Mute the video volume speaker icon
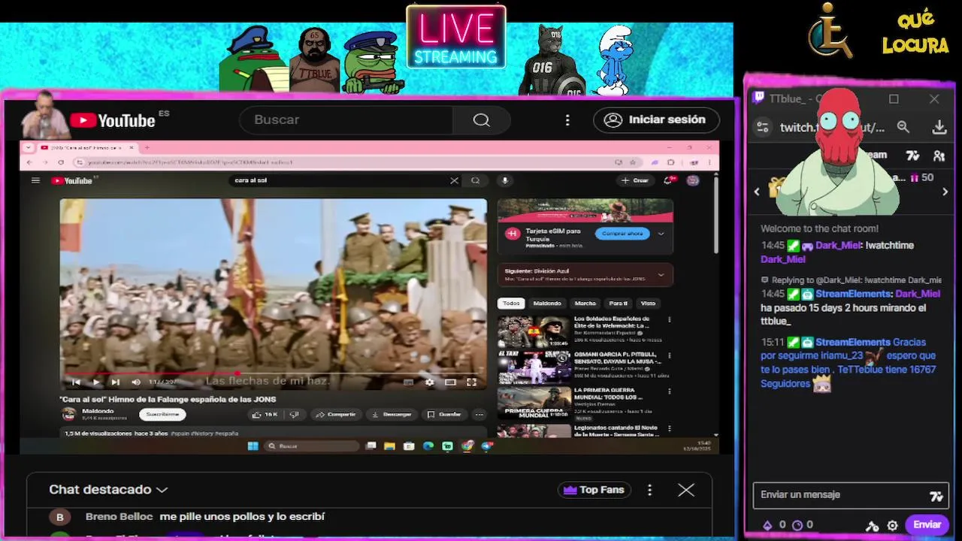 [x=136, y=382]
